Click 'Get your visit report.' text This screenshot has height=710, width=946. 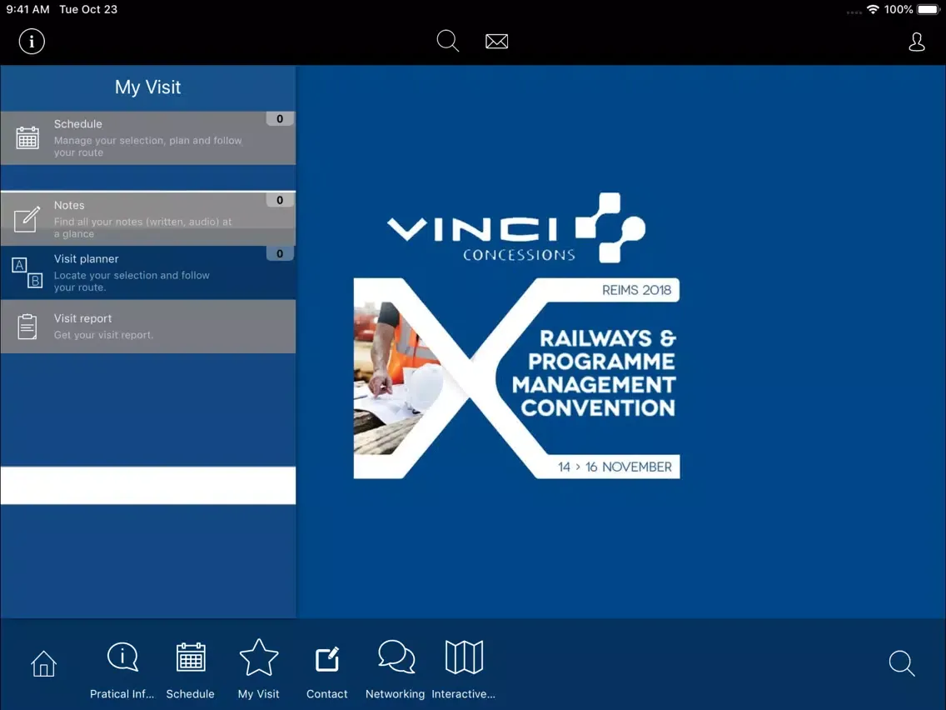coord(103,335)
